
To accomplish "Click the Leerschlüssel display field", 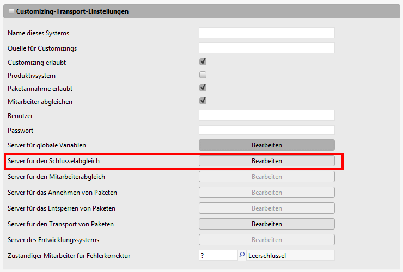I will 290,255.
